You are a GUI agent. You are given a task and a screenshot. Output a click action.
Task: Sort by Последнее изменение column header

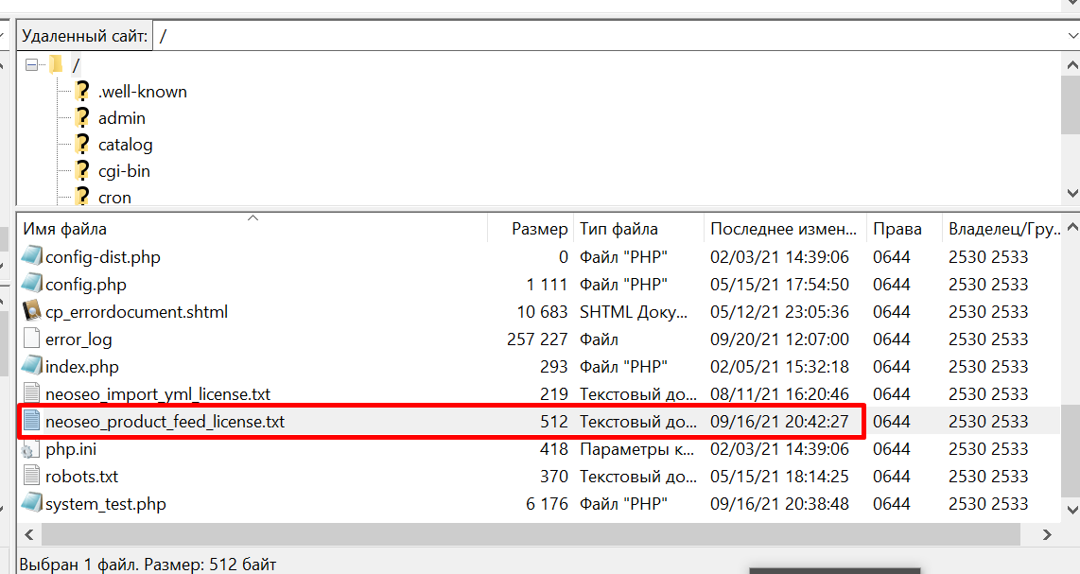pyautogui.click(x=785, y=229)
